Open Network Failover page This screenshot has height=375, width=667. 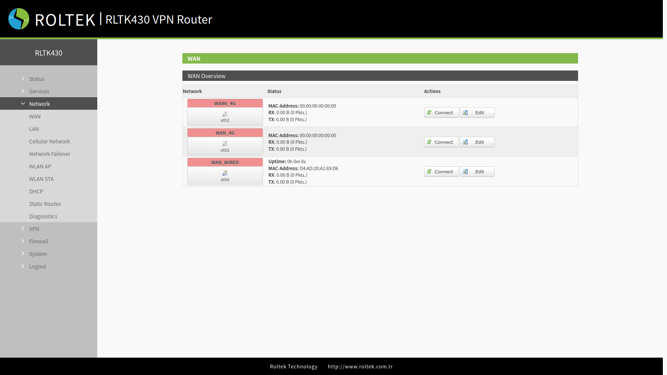point(50,154)
